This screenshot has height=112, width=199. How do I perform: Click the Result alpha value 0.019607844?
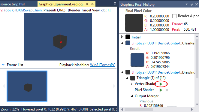pos(160,67)
